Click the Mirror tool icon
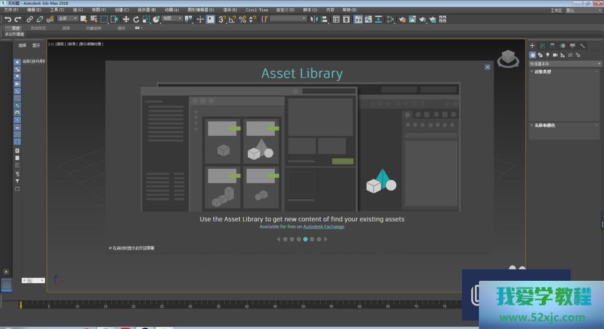 click(314, 19)
